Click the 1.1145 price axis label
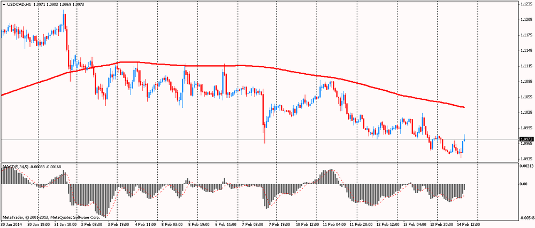535x228 pixels. (x=525, y=50)
